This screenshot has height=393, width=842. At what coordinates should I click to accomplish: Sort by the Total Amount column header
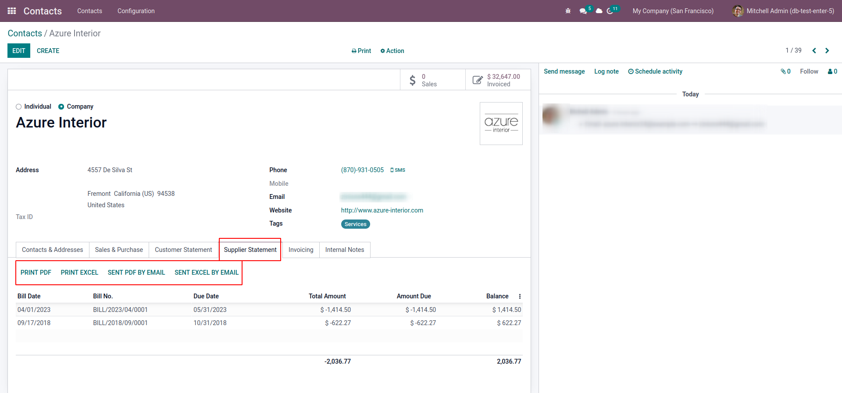pyautogui.click(x=327, y=296)
